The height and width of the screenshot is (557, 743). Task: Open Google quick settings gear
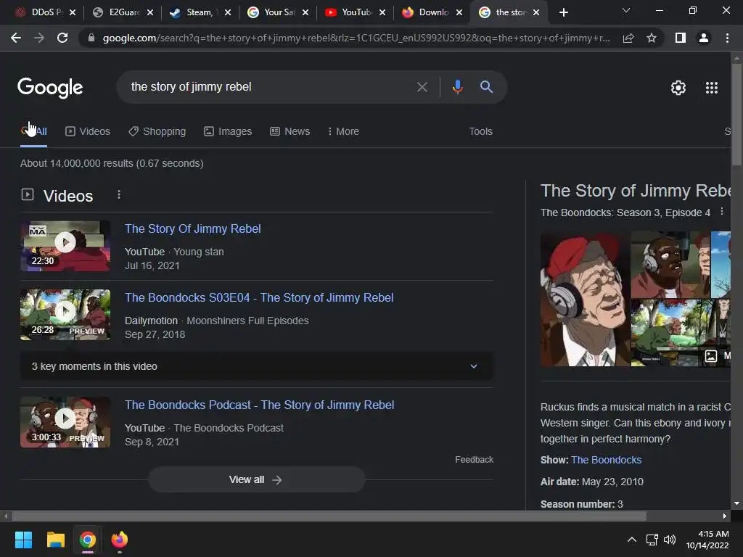(678, 88)
